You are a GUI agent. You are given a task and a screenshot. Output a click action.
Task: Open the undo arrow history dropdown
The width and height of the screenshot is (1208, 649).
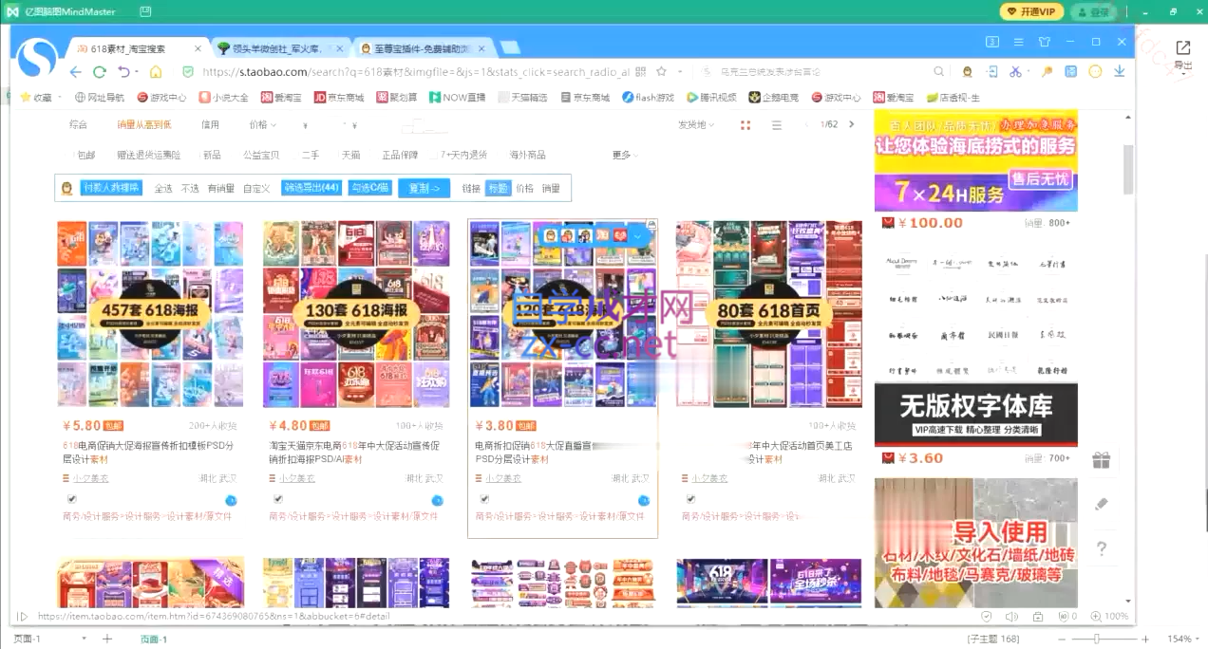pos(137,72)
